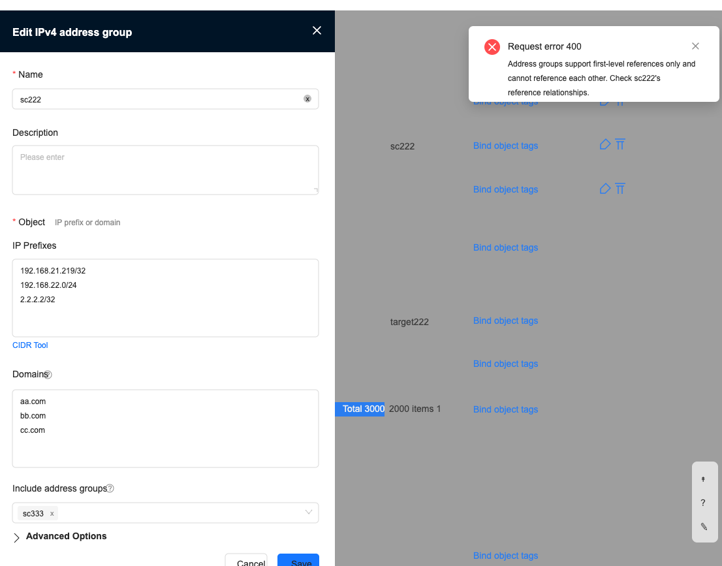Click the pencil icon in floating toolbar
The width and height of the screenshot is (722, 566).
click(704, 526)
